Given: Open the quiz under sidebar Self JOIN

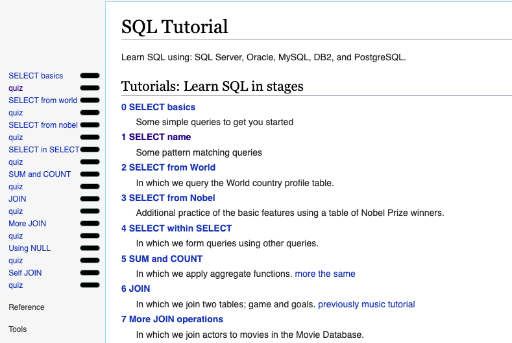Looking at the screenshot, I should point(16,285).
